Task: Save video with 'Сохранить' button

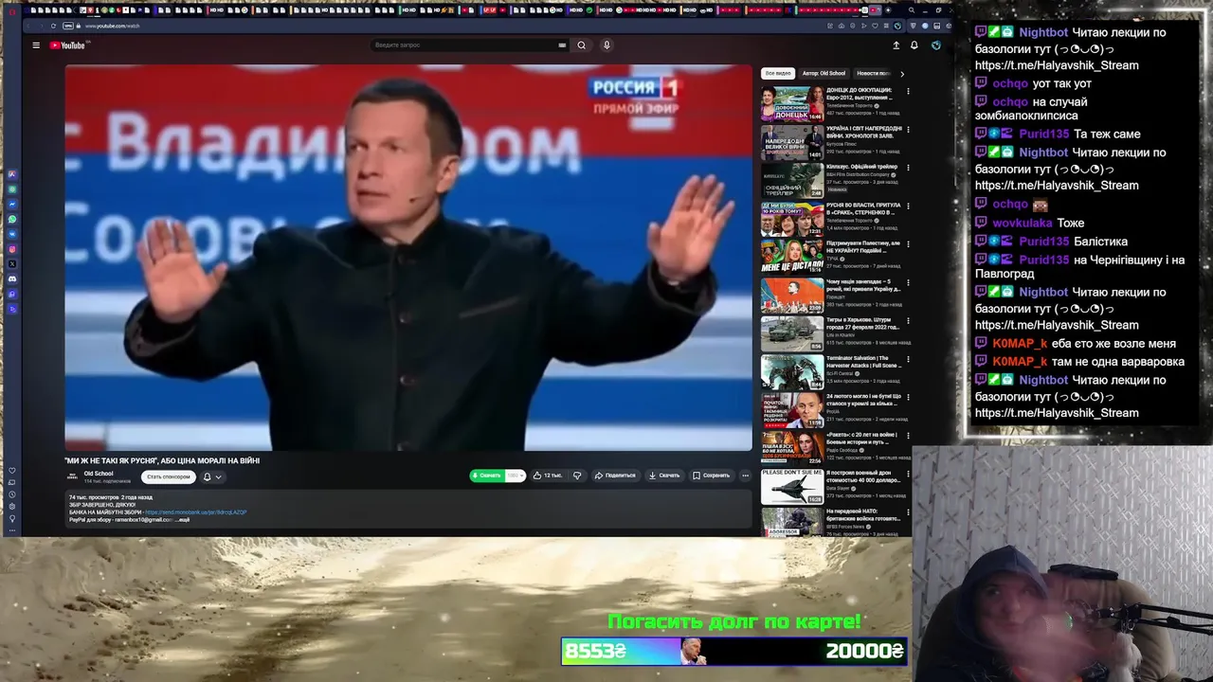Action: coord(711,476)
